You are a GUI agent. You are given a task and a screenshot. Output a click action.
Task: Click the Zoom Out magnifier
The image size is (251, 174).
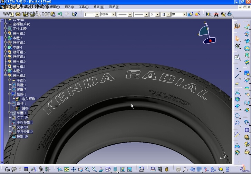94,169
